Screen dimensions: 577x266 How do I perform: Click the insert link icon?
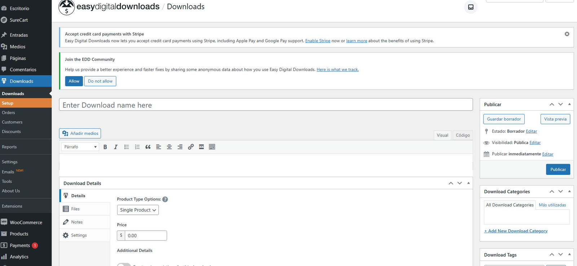tap(191, 147)
